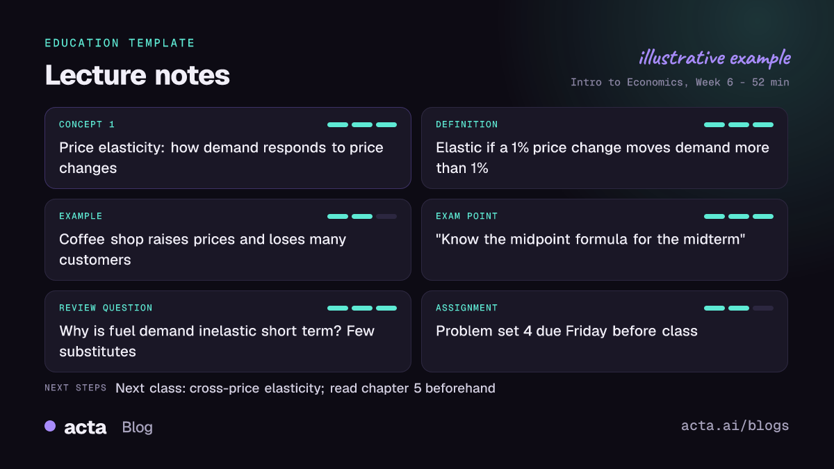The image size is (834, 469).
Task: Click the "illustrative example" handwritten text
Action: point(714,58)
